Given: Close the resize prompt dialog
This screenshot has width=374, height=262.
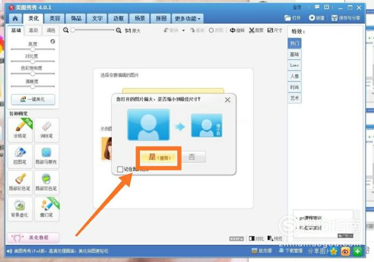Looking at the screenshot, I should click(228, 100).
